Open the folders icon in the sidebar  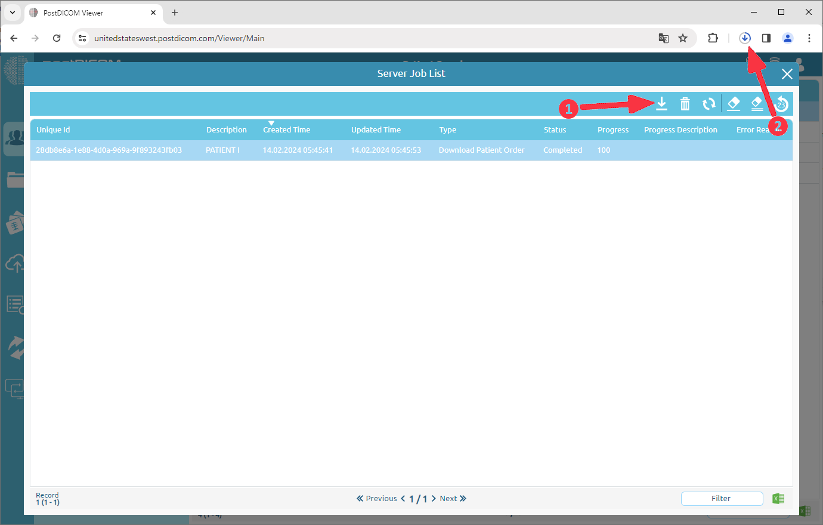(15, 180)
